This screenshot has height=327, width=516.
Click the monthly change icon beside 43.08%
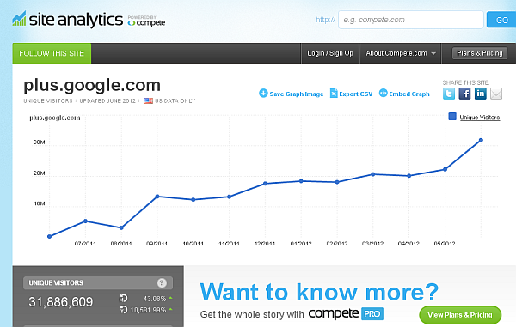[x=123, y=298]
